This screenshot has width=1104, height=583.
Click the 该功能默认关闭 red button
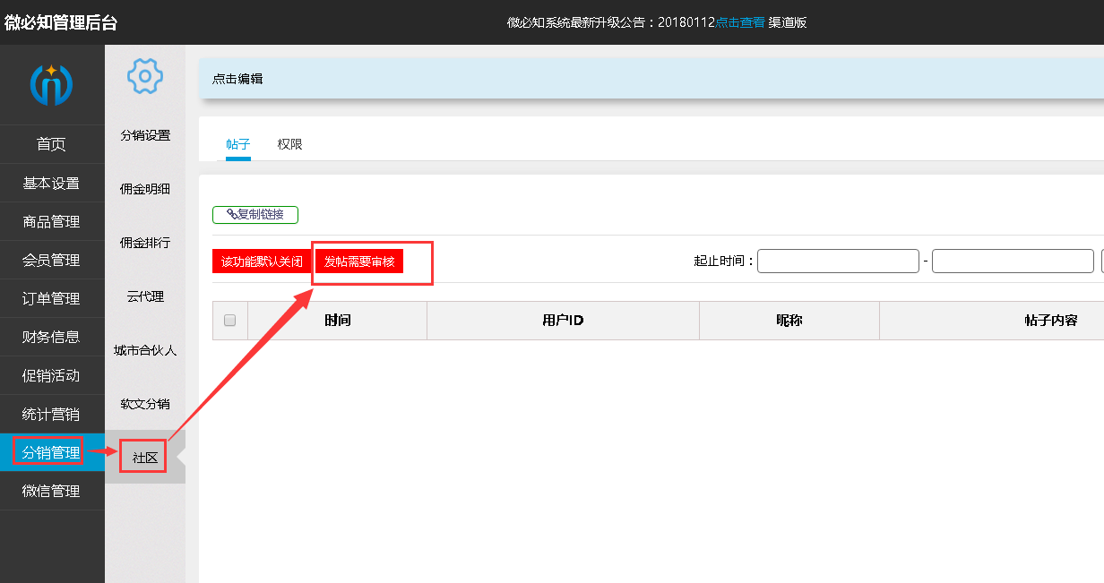click(x=262, y=261)
